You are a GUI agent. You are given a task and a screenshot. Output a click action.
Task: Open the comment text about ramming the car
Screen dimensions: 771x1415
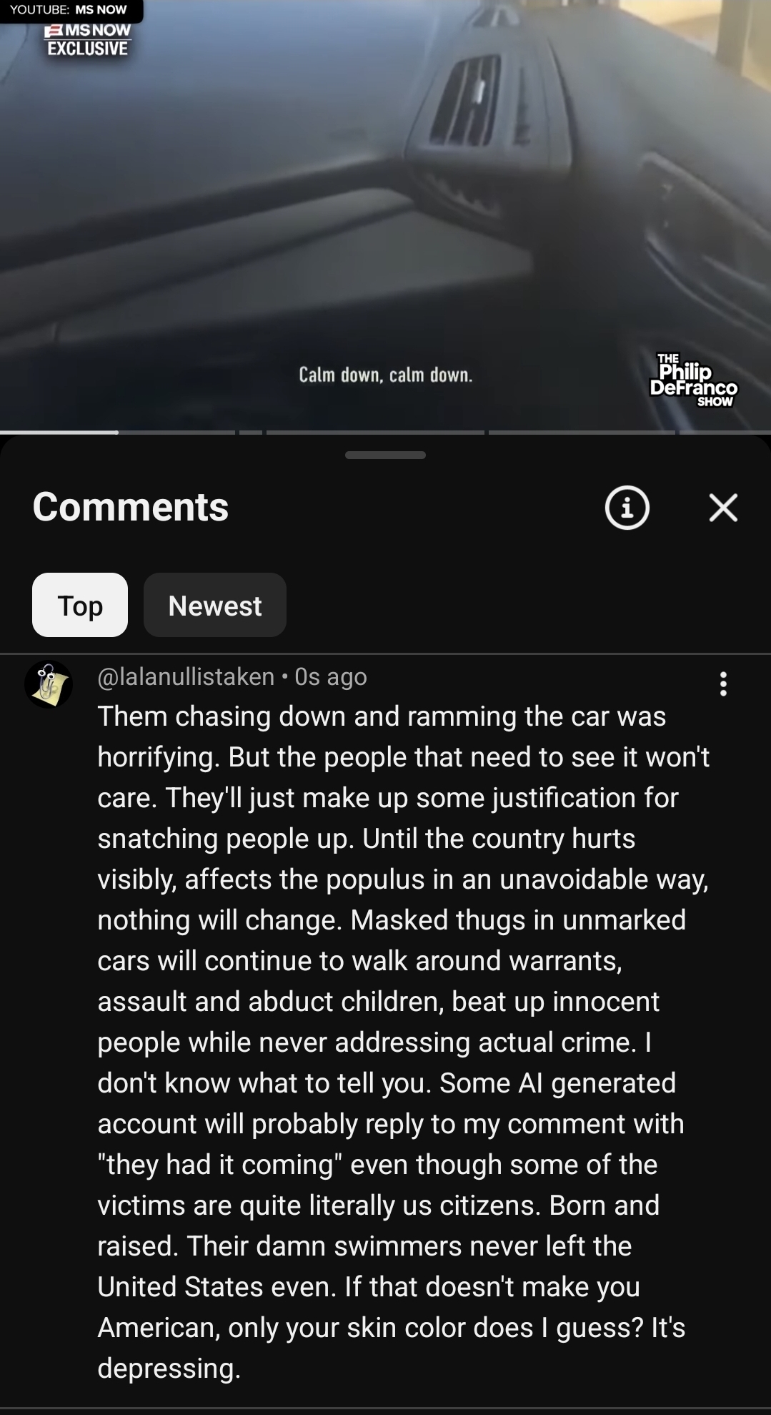[x=404, y=1042]
